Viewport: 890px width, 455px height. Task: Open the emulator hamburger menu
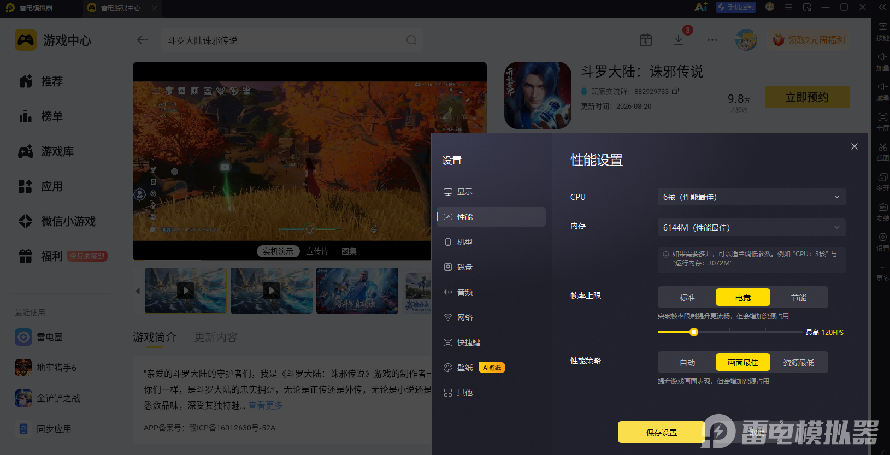coord(788,7)
